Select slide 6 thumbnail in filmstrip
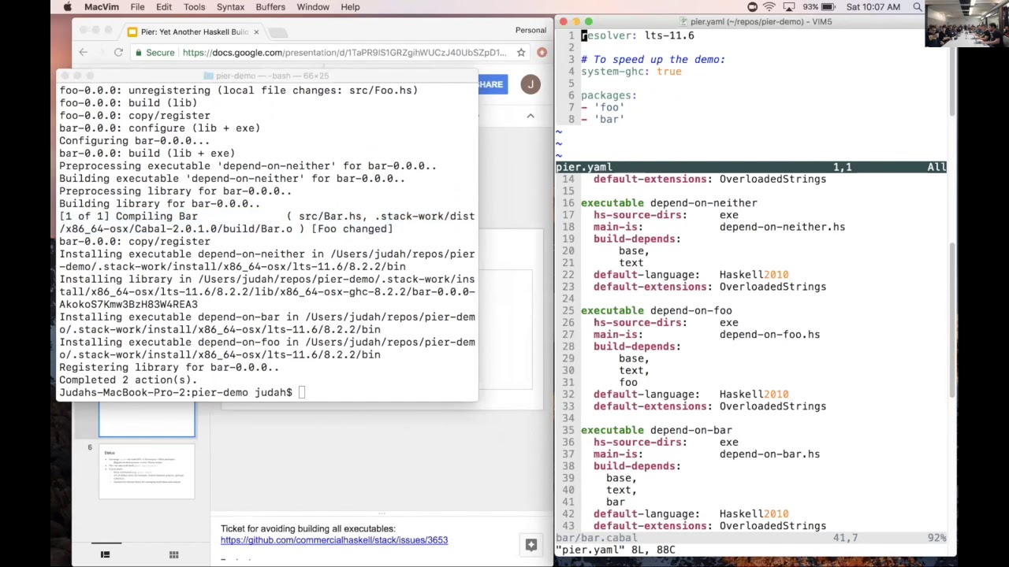 tap(147, 471)
